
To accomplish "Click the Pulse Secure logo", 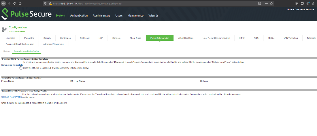I will pyautogui.click(x=27, y=14).
